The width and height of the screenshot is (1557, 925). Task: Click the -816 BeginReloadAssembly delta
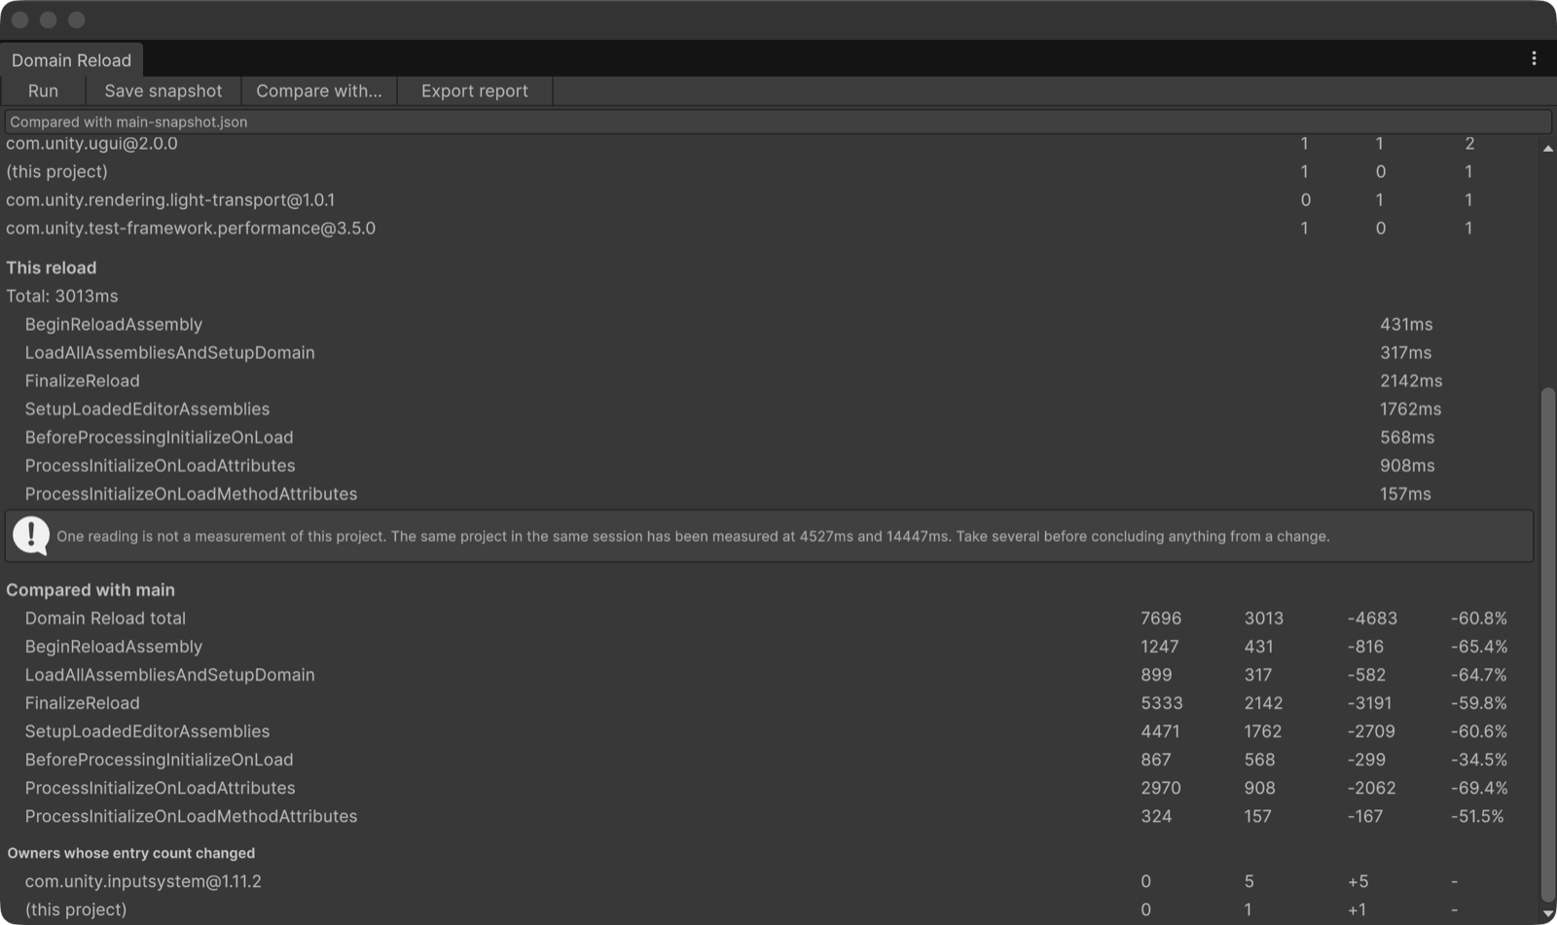(1366, 646)
